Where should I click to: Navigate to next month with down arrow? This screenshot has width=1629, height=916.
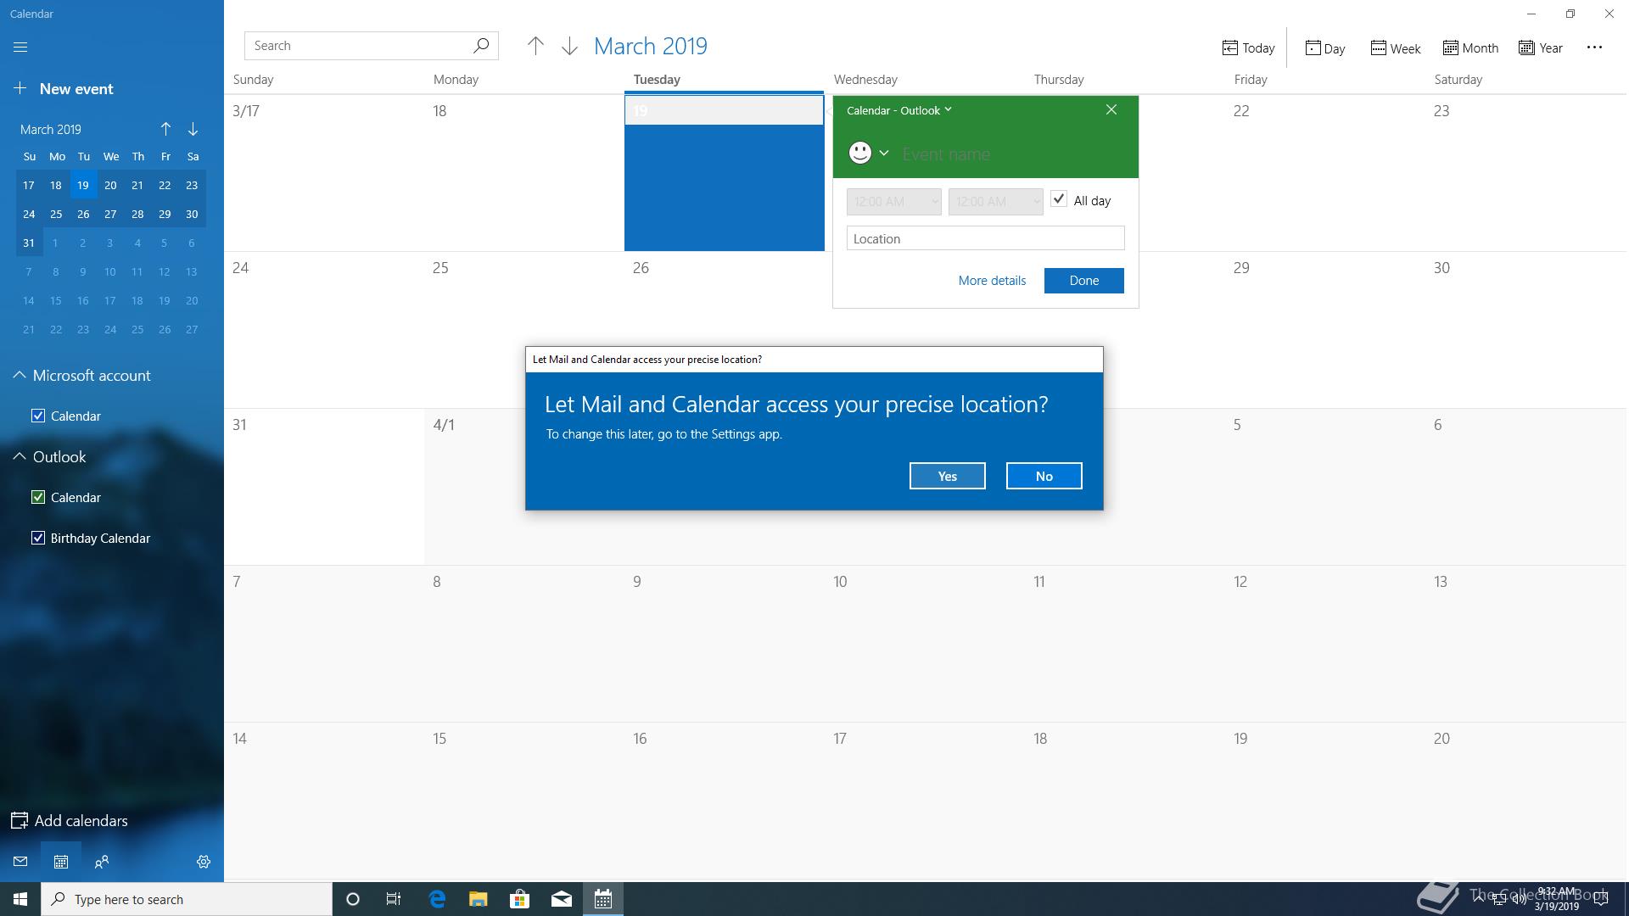coord(569,46)
